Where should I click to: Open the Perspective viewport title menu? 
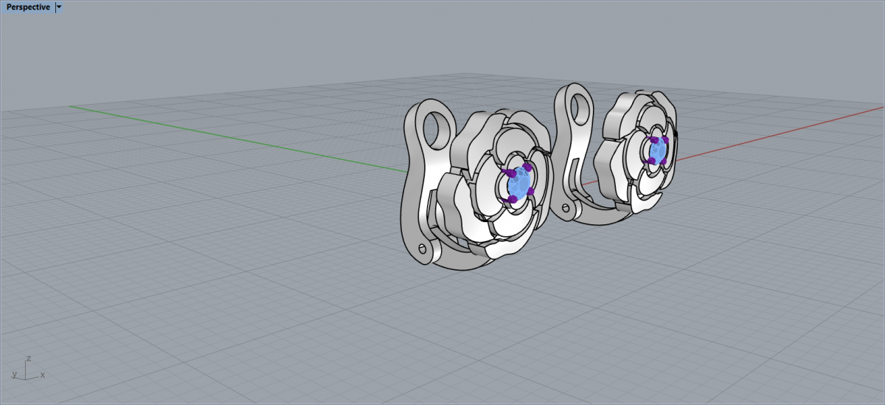tap(28, 7)
